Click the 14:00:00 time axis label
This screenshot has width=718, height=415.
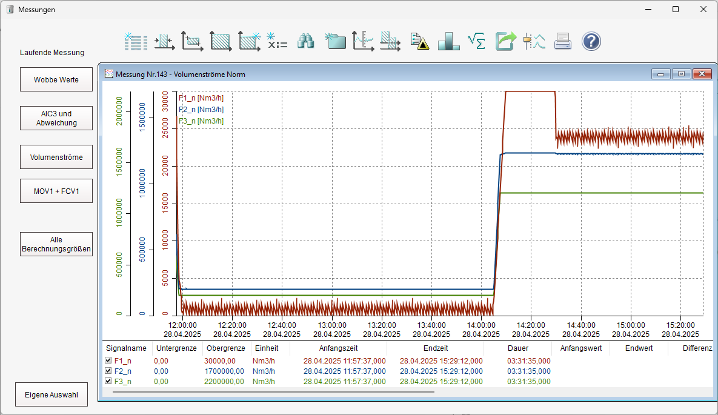[x=481, y=325]
